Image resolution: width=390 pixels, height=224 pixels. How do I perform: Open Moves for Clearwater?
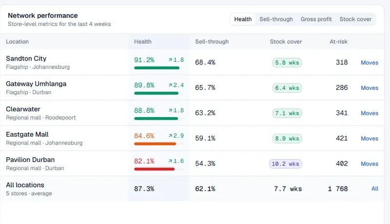click(370, 113)
